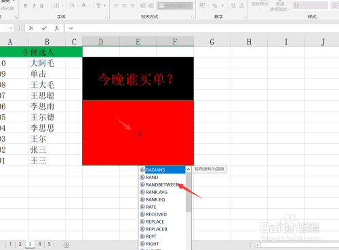
Task: Open the Font Color dropdown arrow
Action: (89, 6)
